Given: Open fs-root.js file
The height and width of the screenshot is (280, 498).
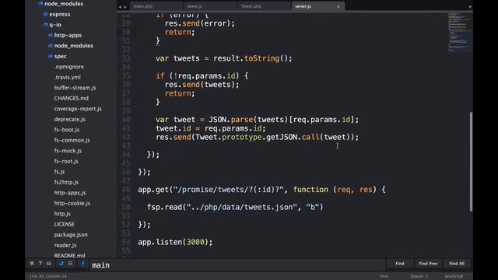Looking at the screenshot, I should click(66, 161).
